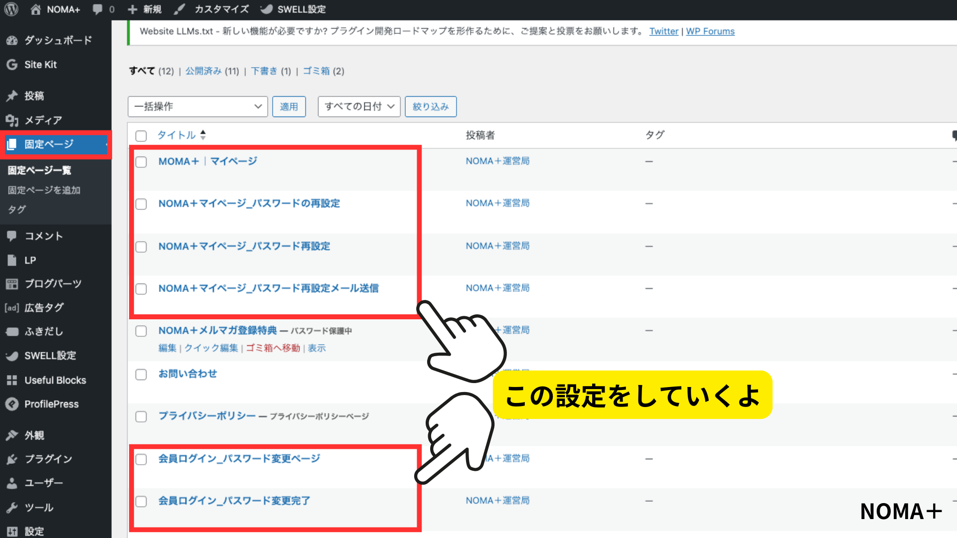Click the 絞り込み filter button
The image size is (957, 538).
pos(431,107)
